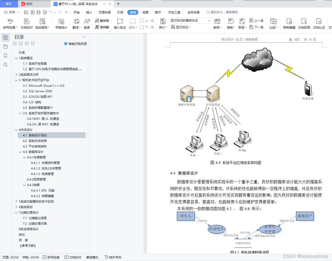
Task: Collapse the 4总体设计 outline node
Action: 16,130
